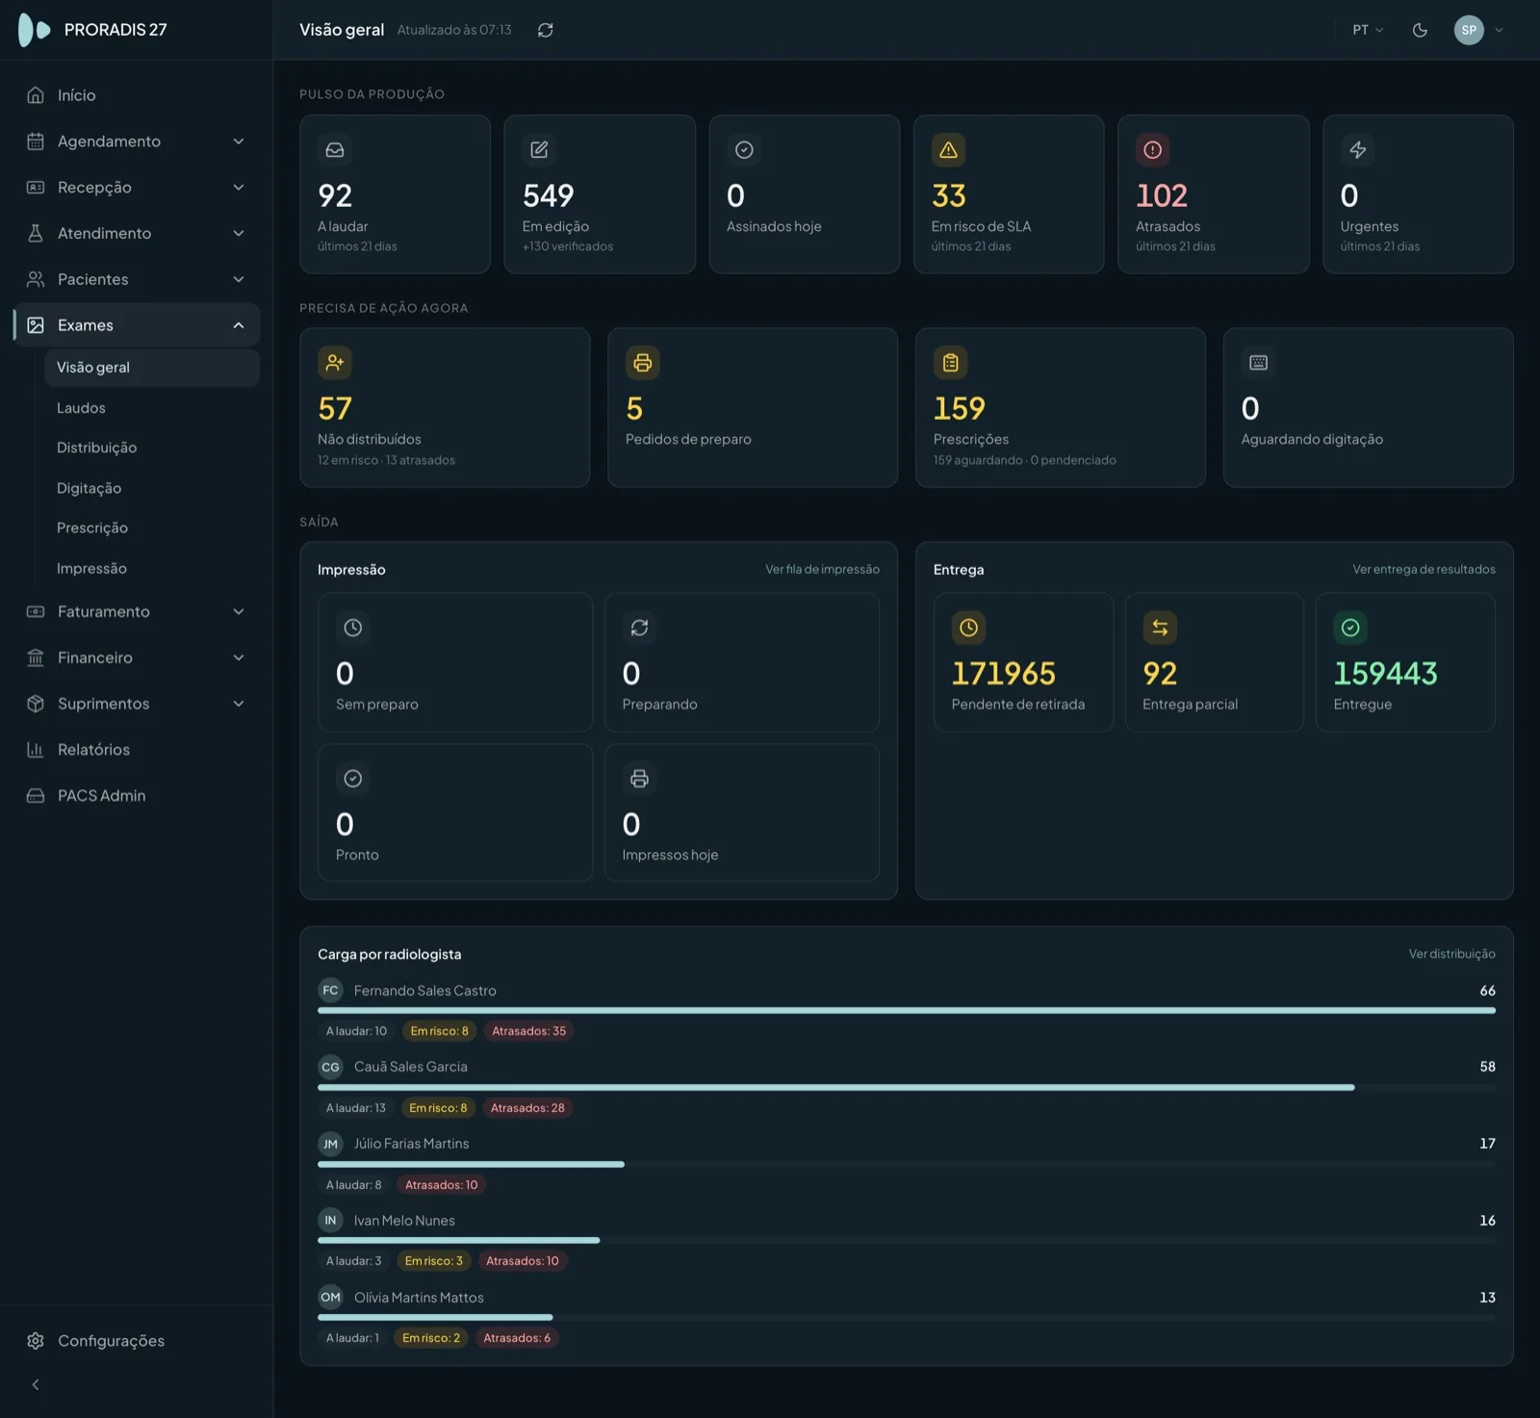
Task: Click the Atrasados: 35 badge
Action: click(x=528, y=1031)
